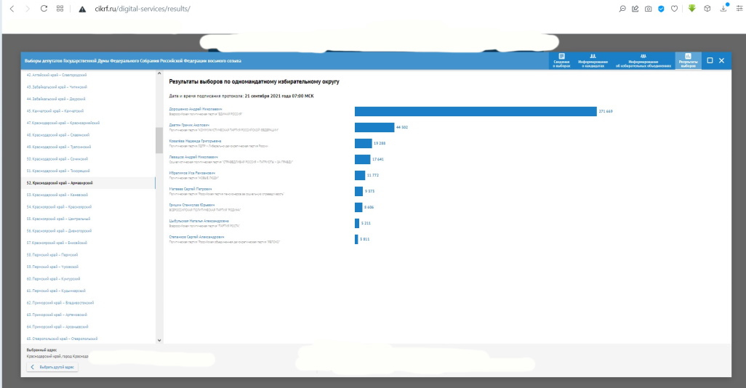This screenshot has width=746, height=388.
Task: Close the election results panel
Action: 722,60
